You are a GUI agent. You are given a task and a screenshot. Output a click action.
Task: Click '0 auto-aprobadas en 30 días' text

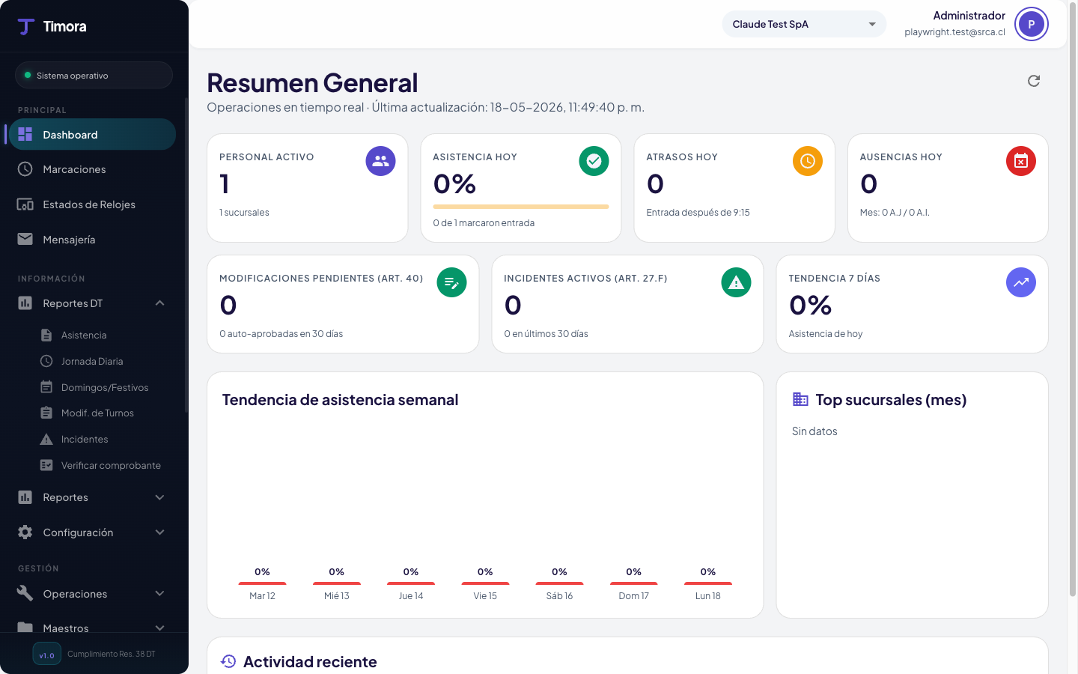pyautogui.click(x=281, y=334)
